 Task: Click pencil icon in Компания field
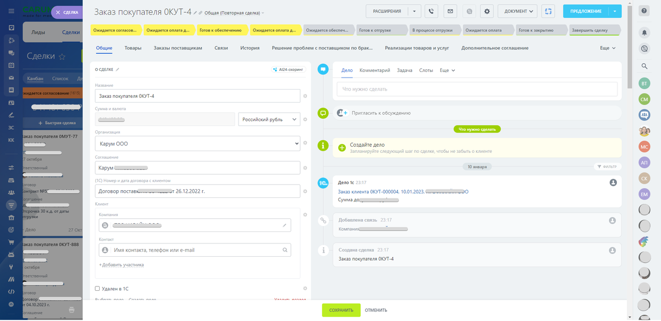pos(285,225)
